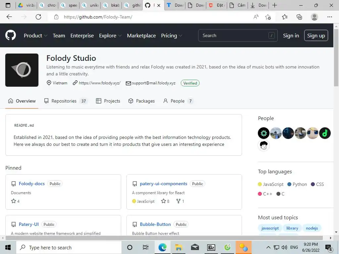Open Marketplace in the navigation bar
This screenshot has height=254, width=339.
[x=141, y=36]
